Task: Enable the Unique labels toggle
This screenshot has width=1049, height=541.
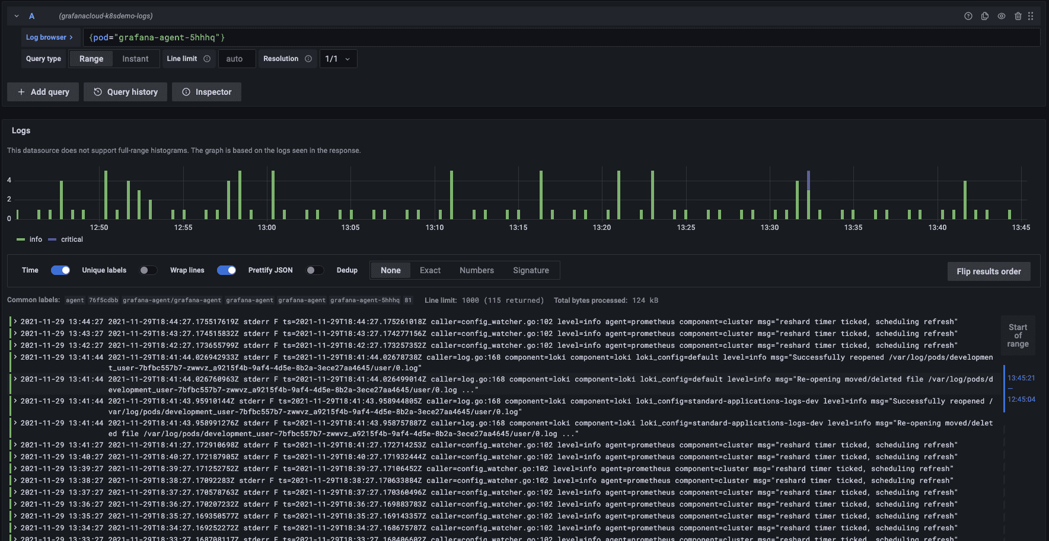Action: tap(148, 270)
